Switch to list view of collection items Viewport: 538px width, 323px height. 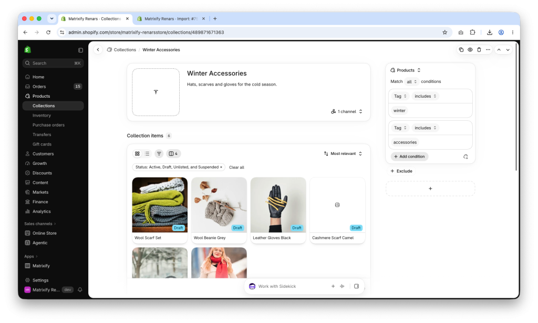147,153
